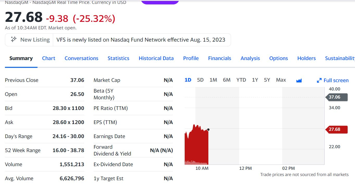This screenshot has width=355, height=188.
Task: Click the red 27.68 current price marker
Action: (x=336, y=129)
